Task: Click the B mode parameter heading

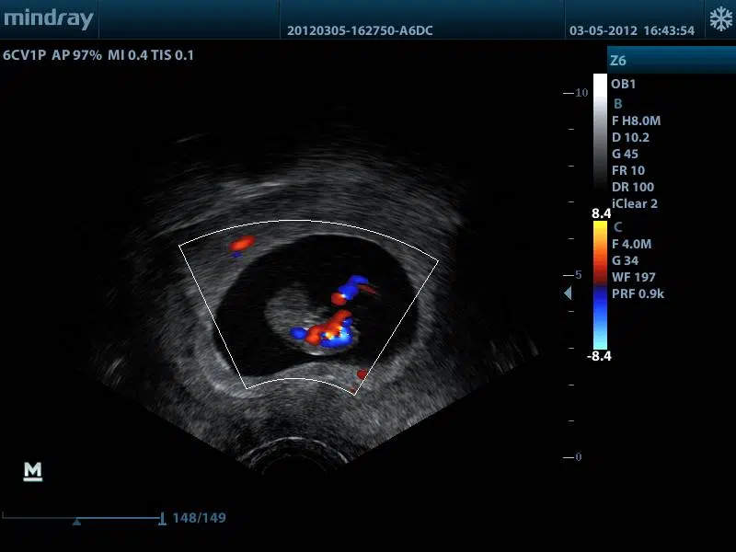Action: tap(617, 104)
